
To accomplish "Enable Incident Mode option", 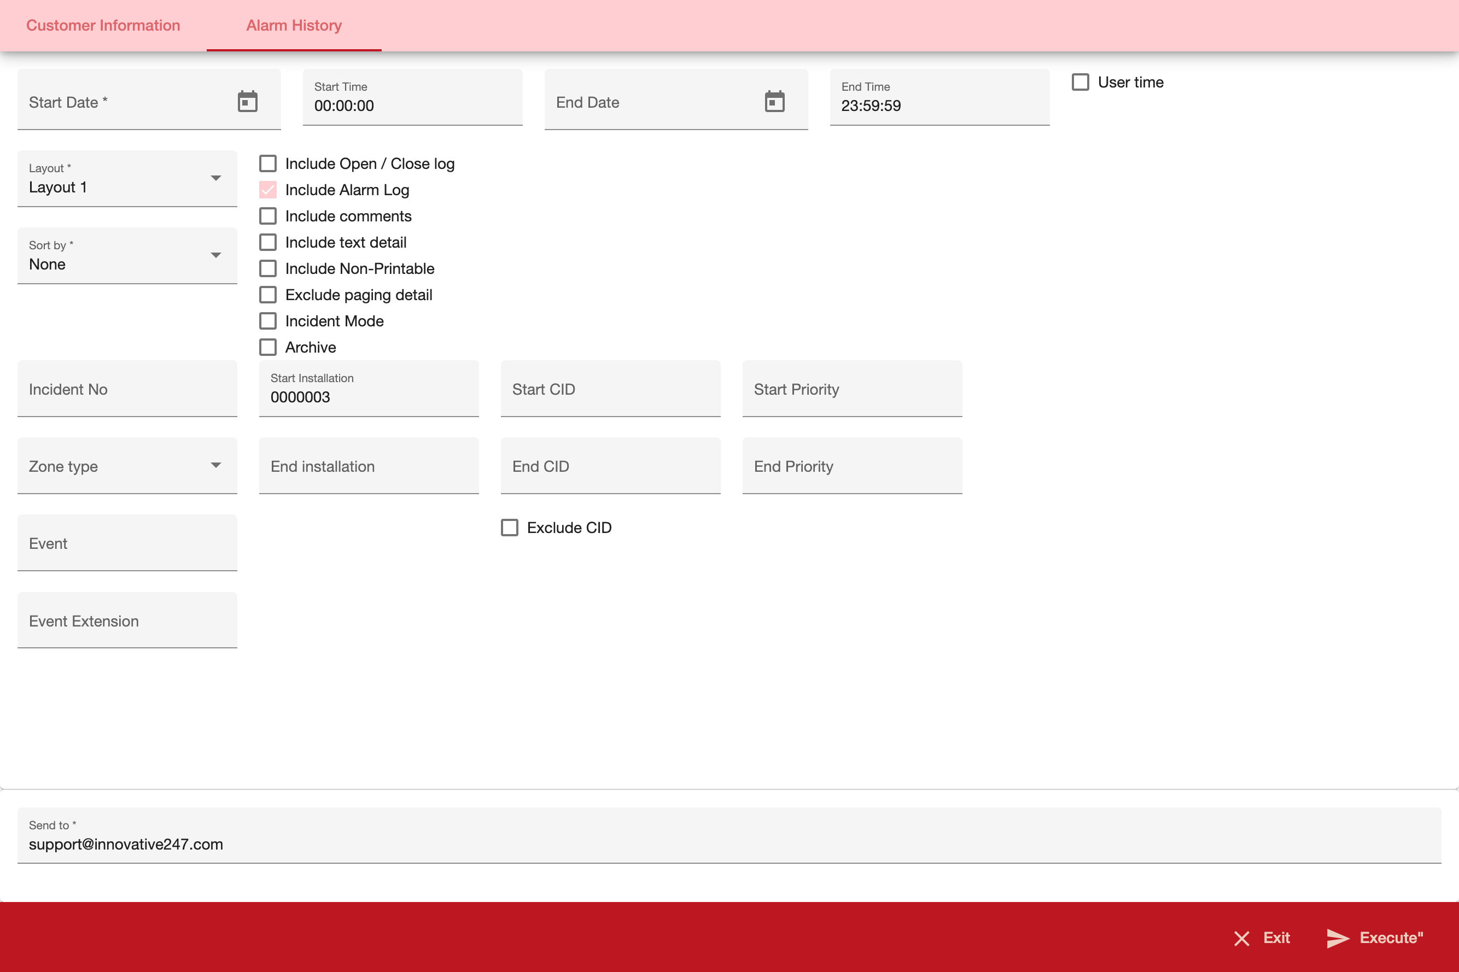I will (x=268, y=321).
